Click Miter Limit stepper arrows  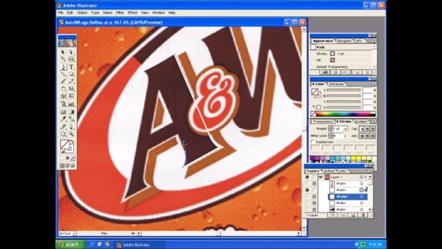331,136
